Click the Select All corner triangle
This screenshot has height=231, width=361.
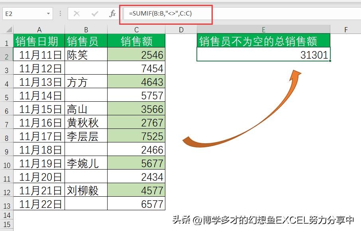tap(7, 30)
